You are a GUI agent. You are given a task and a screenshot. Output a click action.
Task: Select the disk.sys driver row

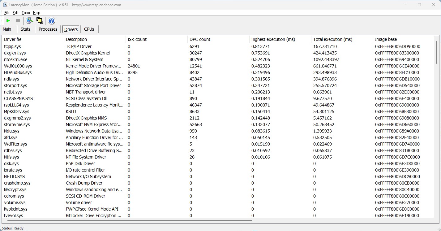[x=218, y=163]
